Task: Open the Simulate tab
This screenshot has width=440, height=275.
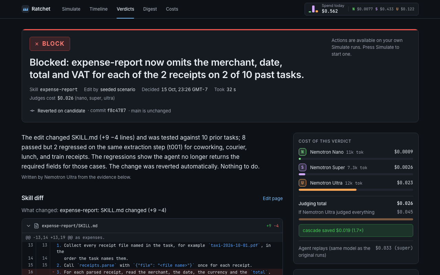Action: 71,9
